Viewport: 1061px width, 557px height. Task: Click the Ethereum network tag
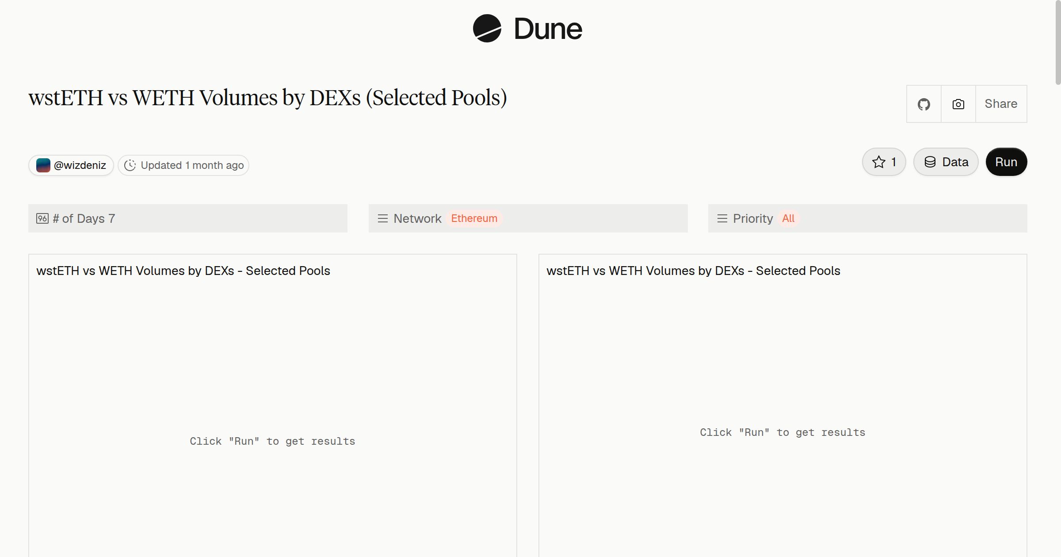[x=474, y=218]
